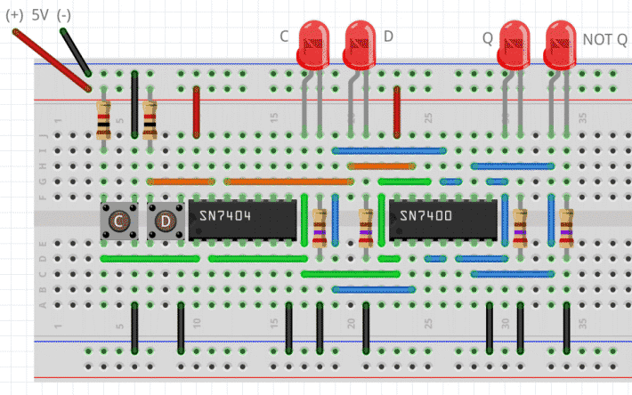Viewport: 632px width, 395px height.
Task: Select the SN7404 inverter chip
Action: point(241,219)
